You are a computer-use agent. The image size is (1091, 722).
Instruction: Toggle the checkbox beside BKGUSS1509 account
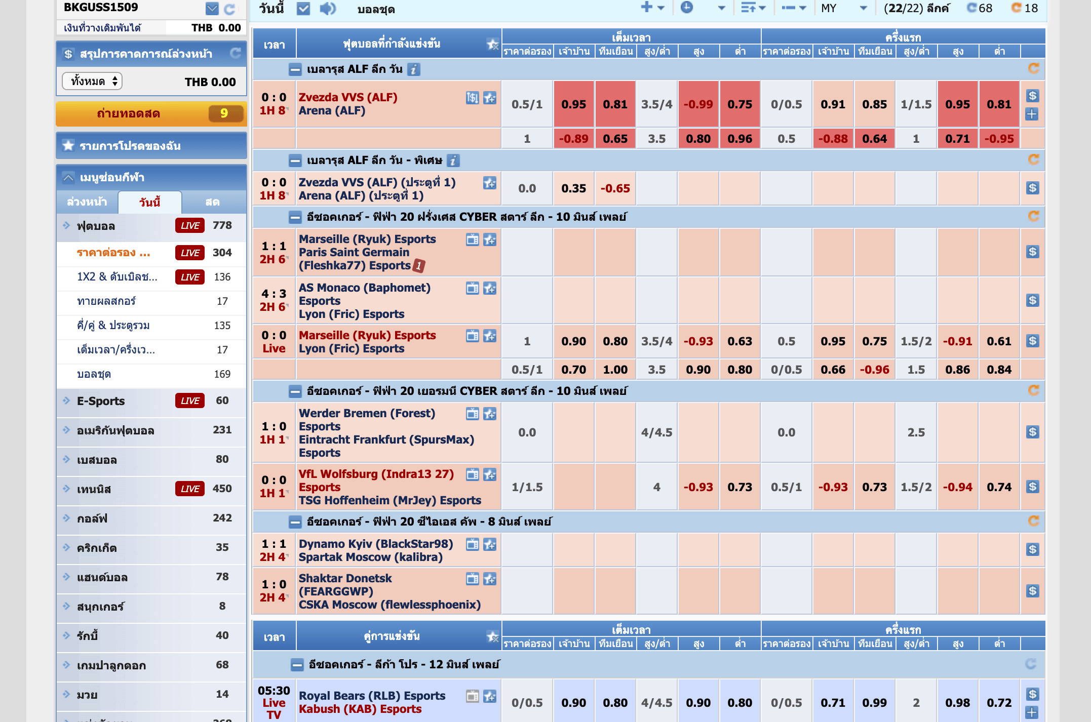pyautogui.click(x=212, y=8)
